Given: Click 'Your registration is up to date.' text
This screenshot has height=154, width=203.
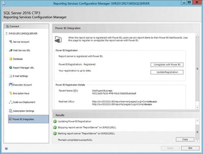Looking at the screenshot, I should (75, 71).
